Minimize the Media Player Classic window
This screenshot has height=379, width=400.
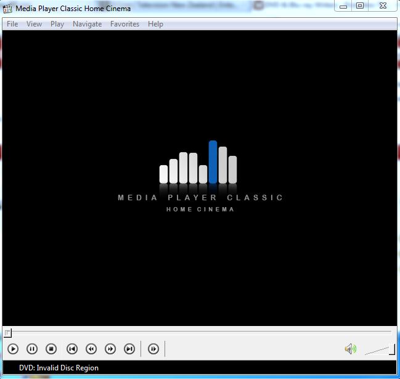343,6
